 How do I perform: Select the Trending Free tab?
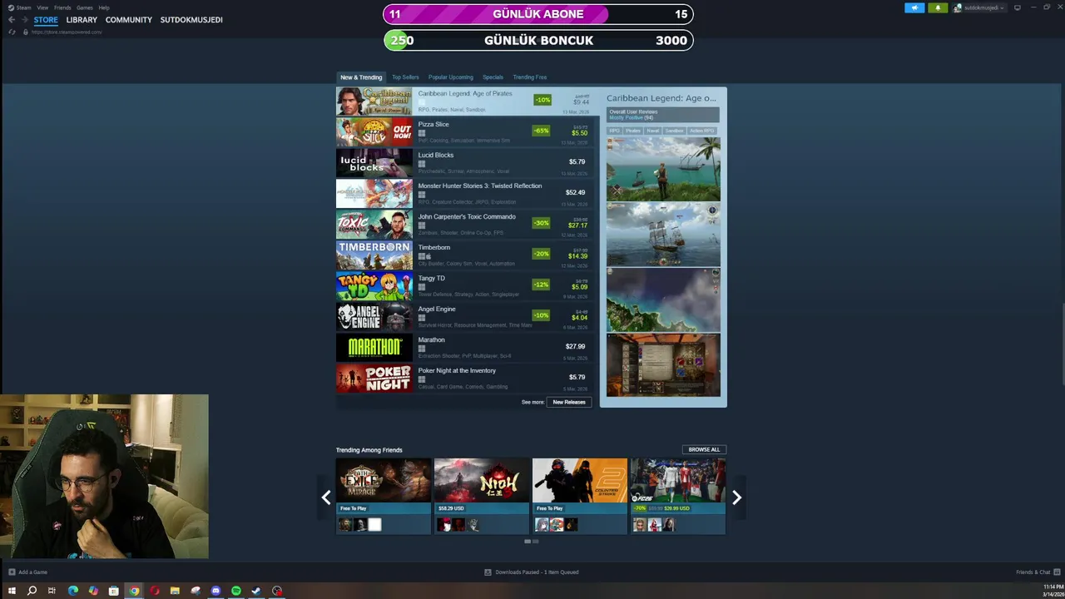pyautogui.click(x=529, y=77)
